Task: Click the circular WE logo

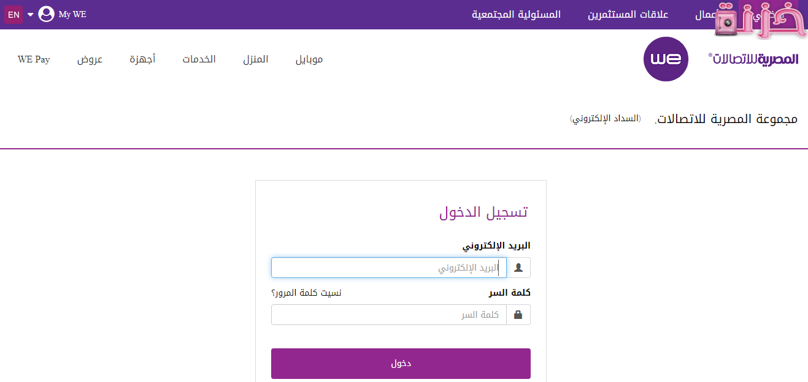Action: point(666,59)
